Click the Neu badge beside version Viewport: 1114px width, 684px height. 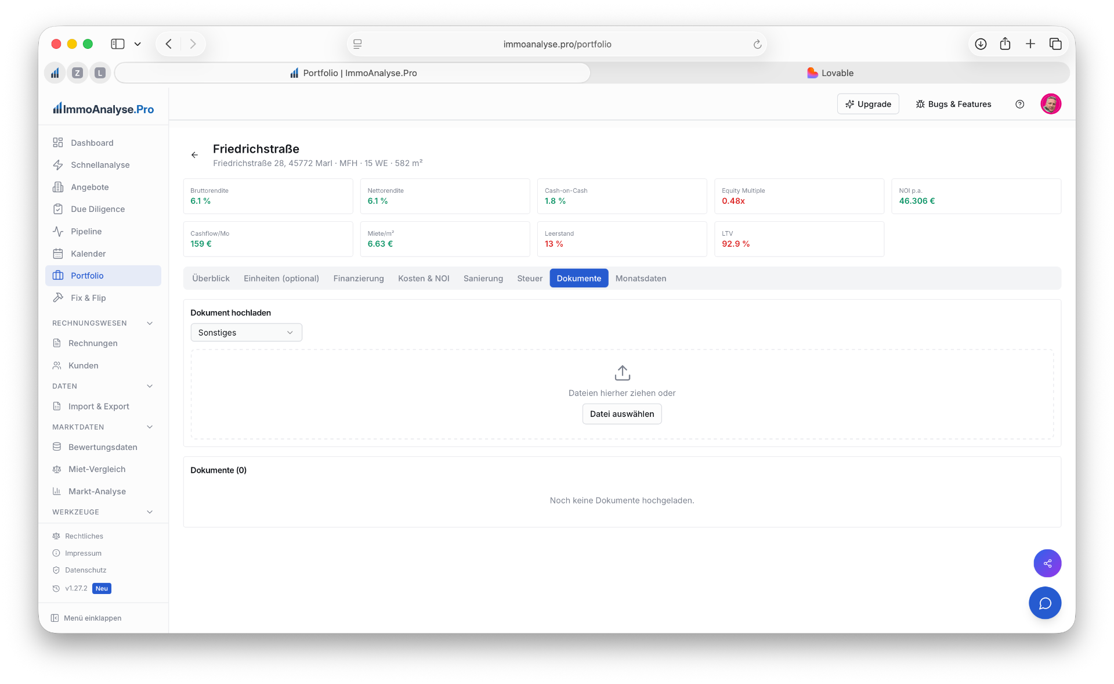102,588
